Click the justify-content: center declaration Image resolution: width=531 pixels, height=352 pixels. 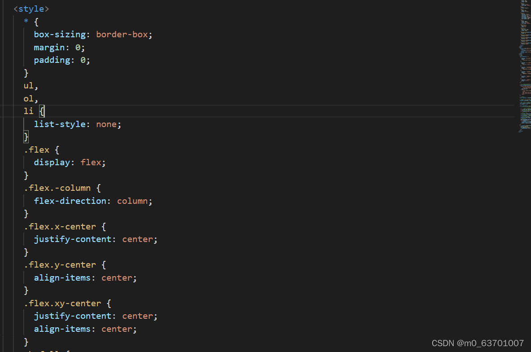(94, 239)
